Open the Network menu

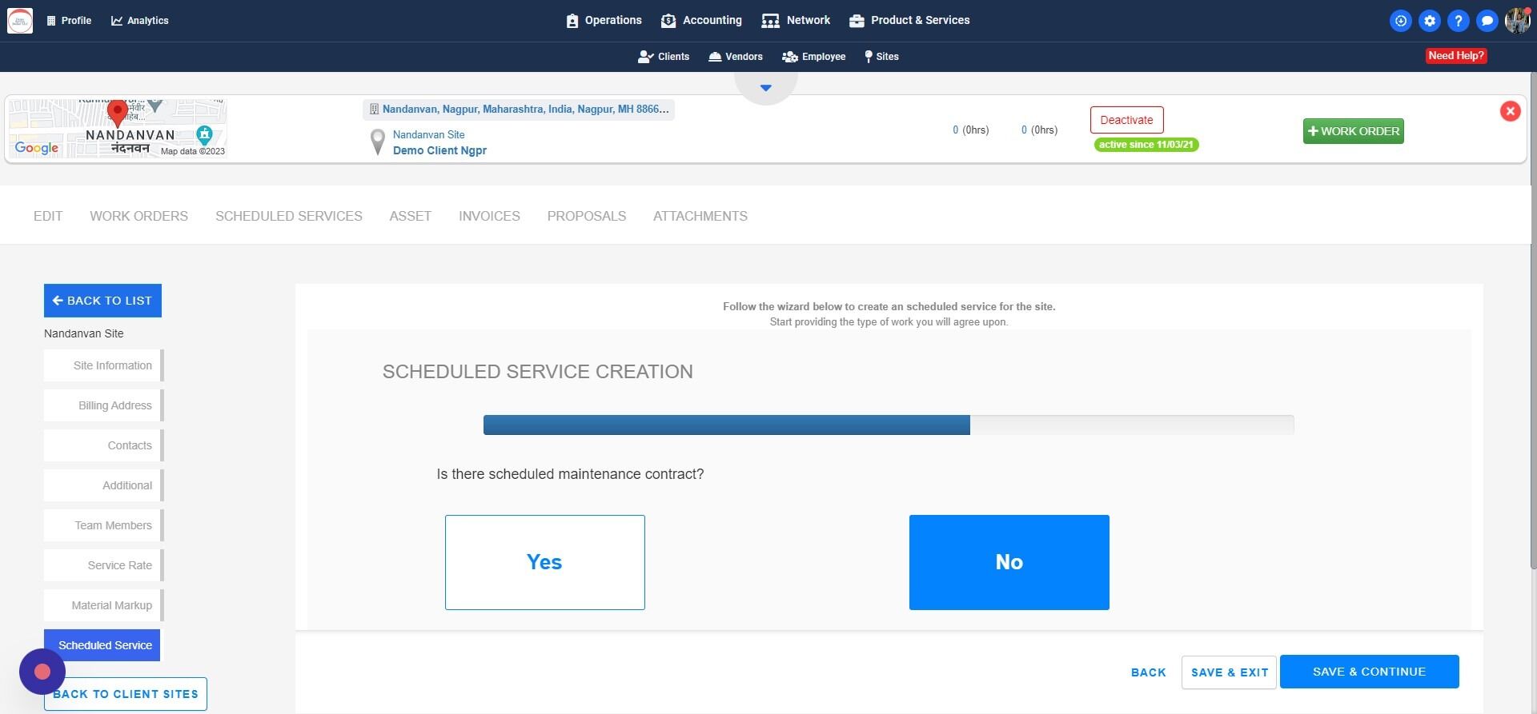(796, 21)
